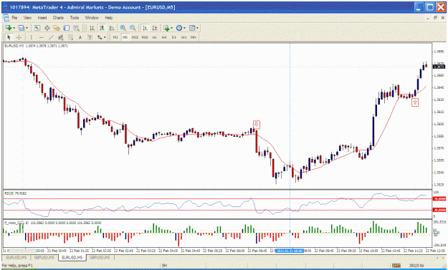Click the 'For Help, press F1' status text
The height and width of the screenshot is (270, 448).
coord(17,266)
